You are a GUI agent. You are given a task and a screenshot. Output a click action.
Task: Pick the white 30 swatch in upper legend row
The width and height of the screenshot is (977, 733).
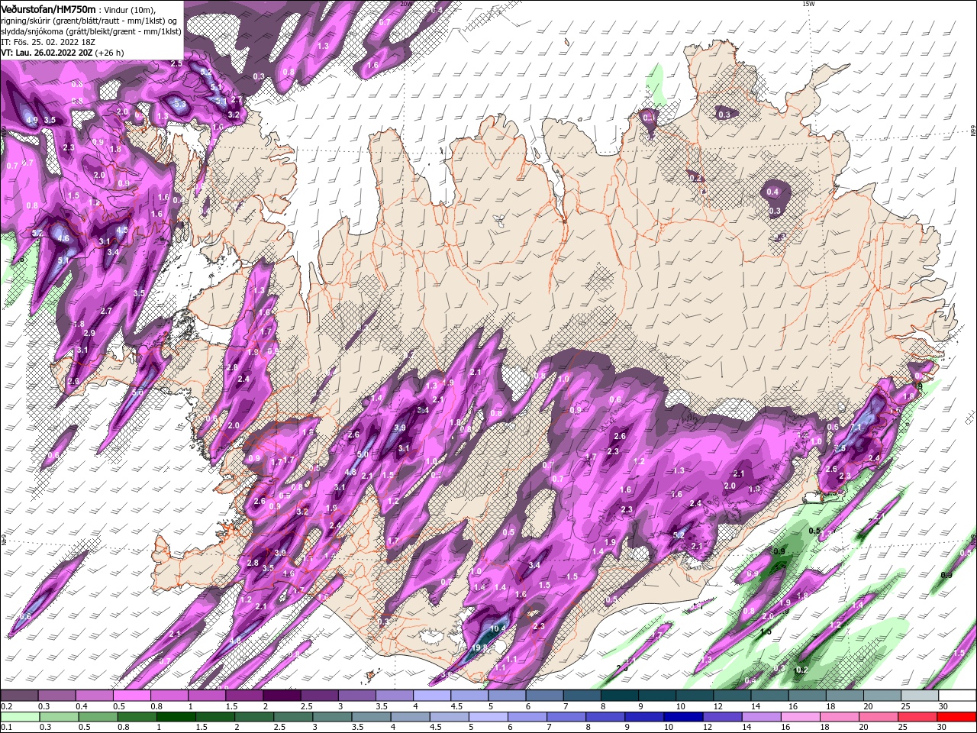(957, 696)
